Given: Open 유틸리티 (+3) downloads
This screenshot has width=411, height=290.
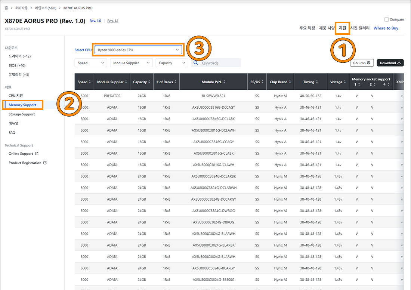Looking at the screenshot, I should pos(19,74).
